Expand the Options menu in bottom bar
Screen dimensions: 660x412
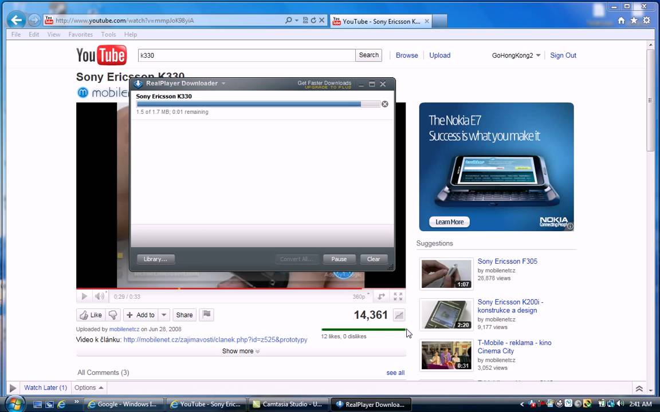(88, 387)
